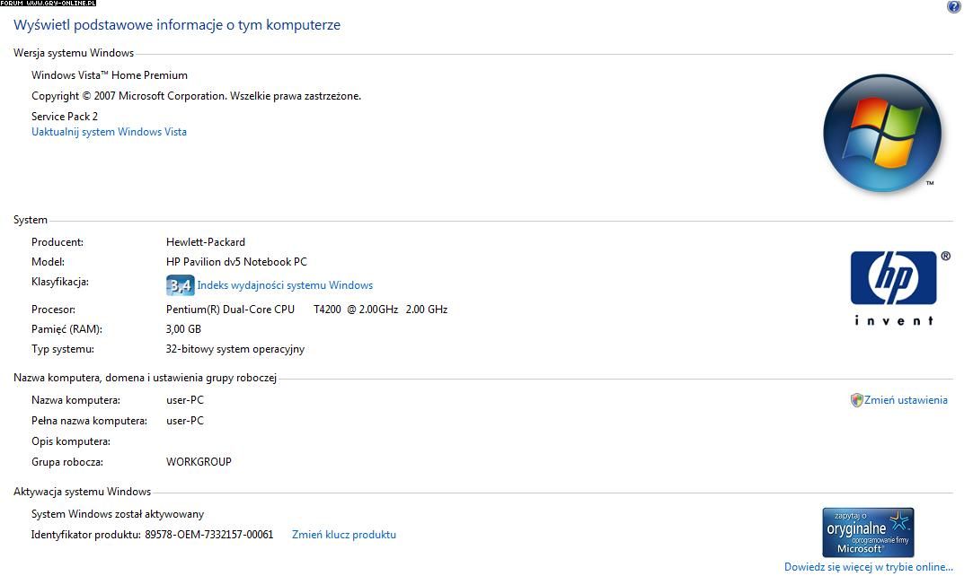Open Dowiedz się więcej w trybie online link
Screen dimensions: 973x576
click(x=868, y=567)
